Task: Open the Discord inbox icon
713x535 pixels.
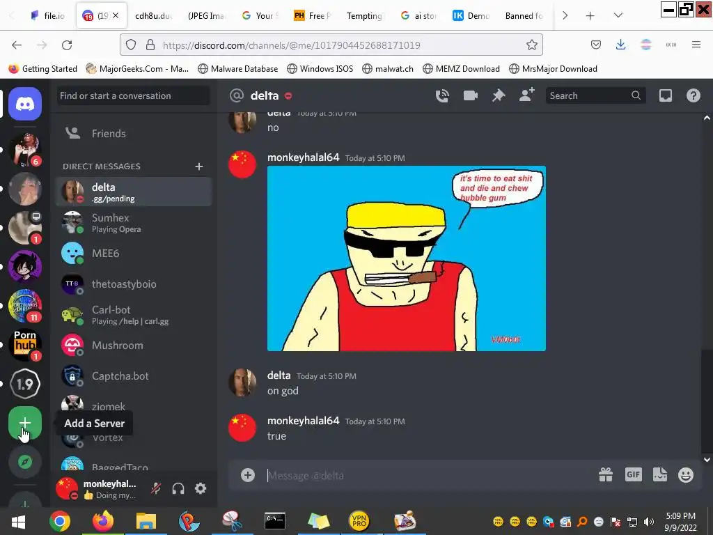Action: tap(665, 95)
